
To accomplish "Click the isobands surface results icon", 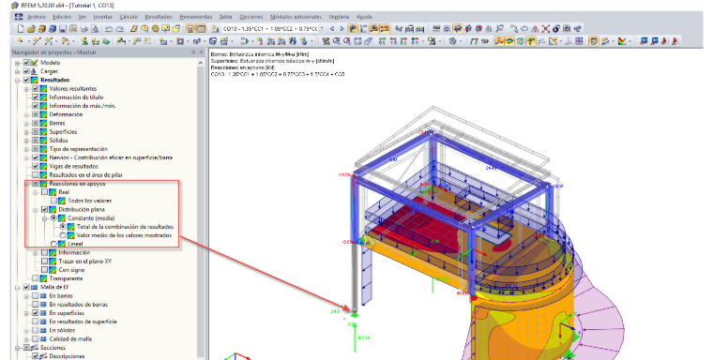I will coord(509,40).
